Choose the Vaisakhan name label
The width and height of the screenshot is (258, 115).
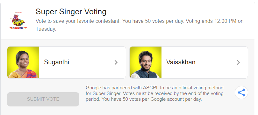point(181,62)
